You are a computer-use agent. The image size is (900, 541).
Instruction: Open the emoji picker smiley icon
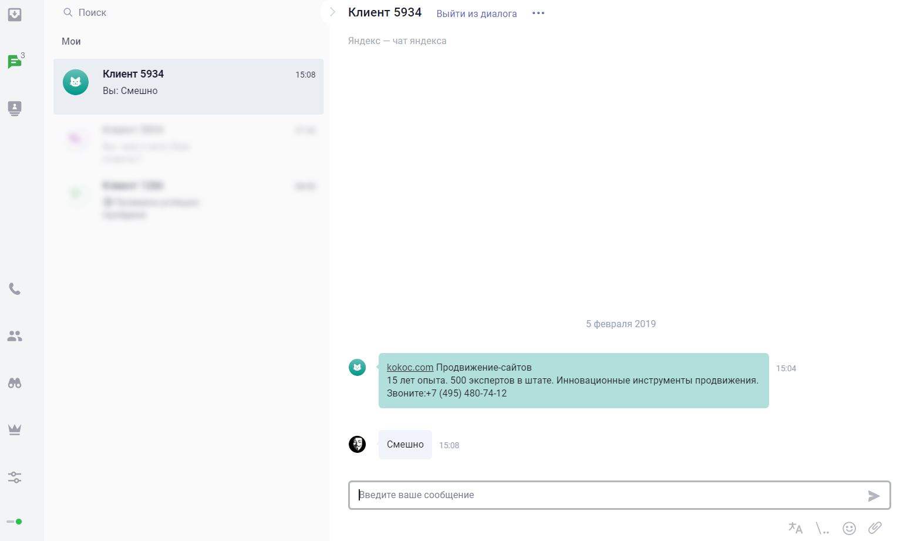pyautogui.click(x=849, y=528)
